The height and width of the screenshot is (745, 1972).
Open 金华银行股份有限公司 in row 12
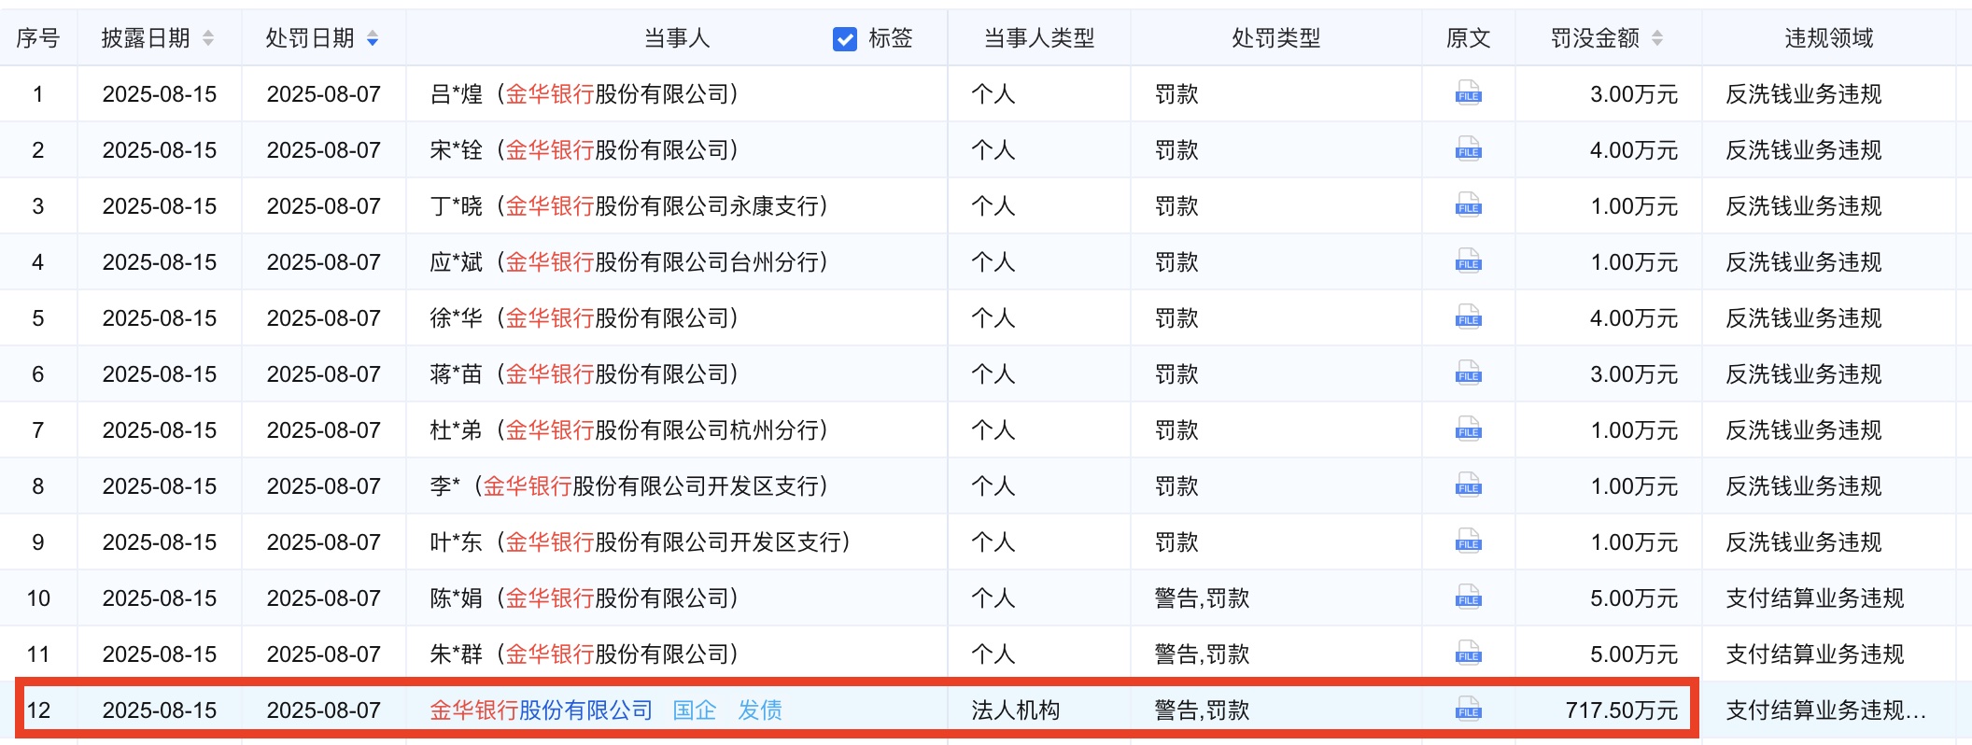pos(542,710)
